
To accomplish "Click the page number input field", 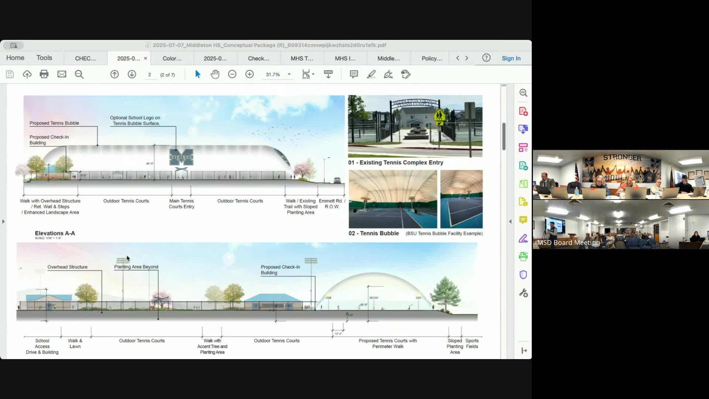I will (x=150, y=75).
